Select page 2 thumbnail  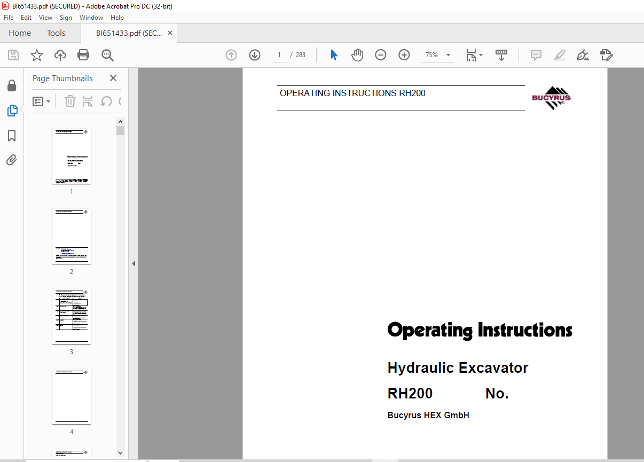[72, 237]
